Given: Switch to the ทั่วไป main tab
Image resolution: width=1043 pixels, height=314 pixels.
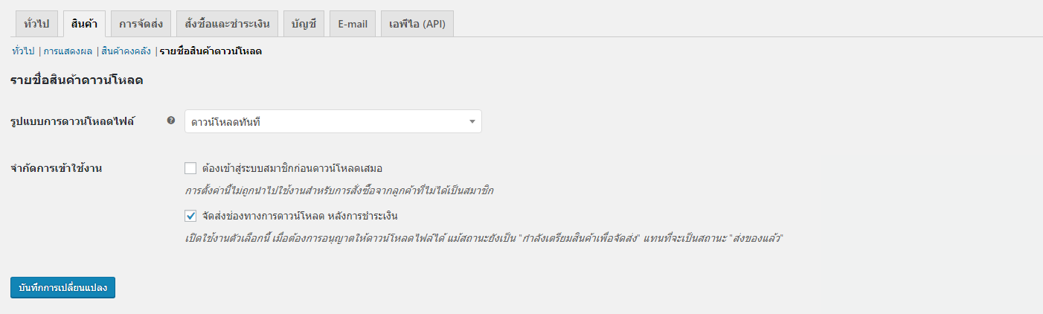Looking at the screenshot, I should tap(36, 24).
